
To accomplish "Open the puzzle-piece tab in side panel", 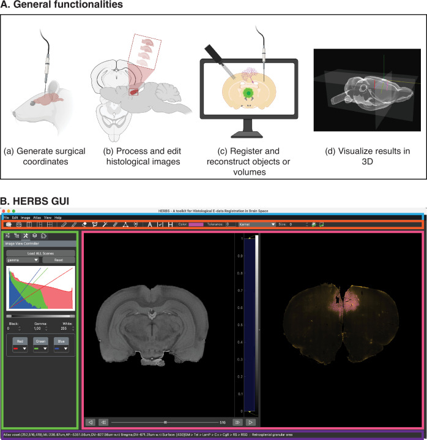I will point(44,235).
